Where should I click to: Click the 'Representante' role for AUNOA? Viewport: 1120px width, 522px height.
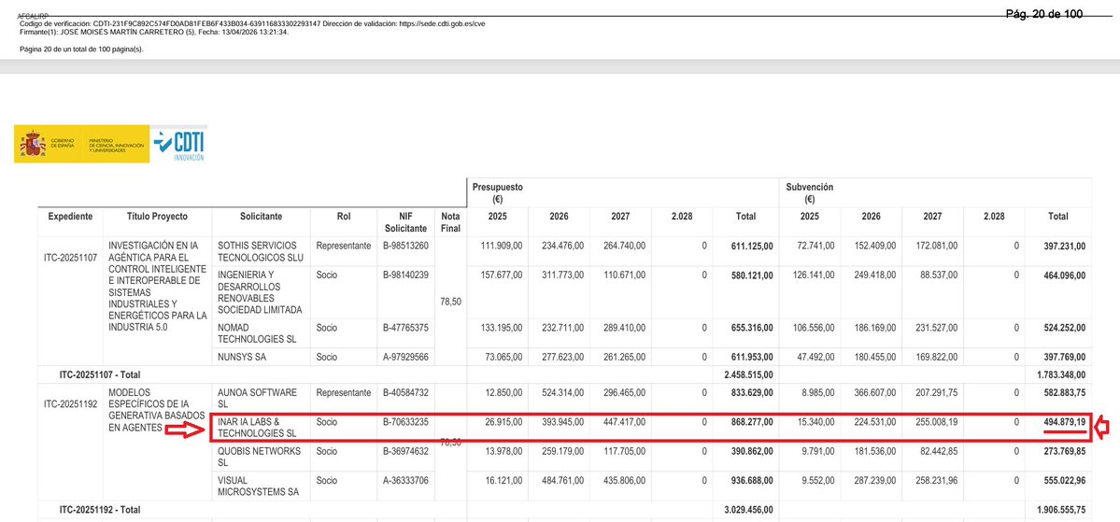tap(344, 392)
